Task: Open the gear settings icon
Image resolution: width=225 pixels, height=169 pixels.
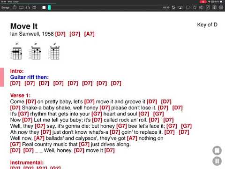Action: pyautogui.click(x=221, y=8)
